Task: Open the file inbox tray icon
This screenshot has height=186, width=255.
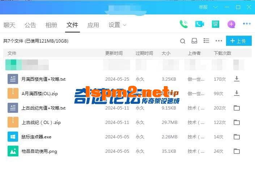Action: [194, 41]
